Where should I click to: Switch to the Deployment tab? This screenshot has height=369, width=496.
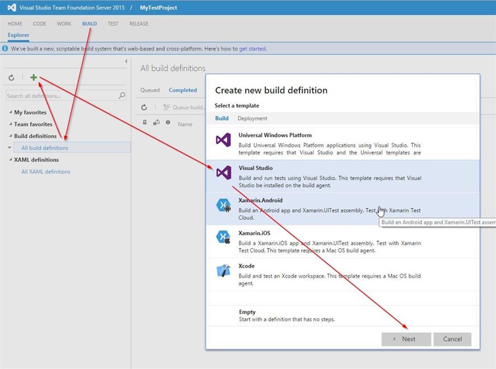(x=252, y=118)
